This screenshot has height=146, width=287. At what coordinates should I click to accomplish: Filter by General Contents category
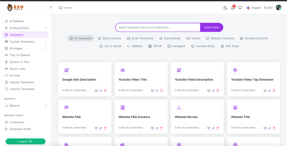coord(254,38)
